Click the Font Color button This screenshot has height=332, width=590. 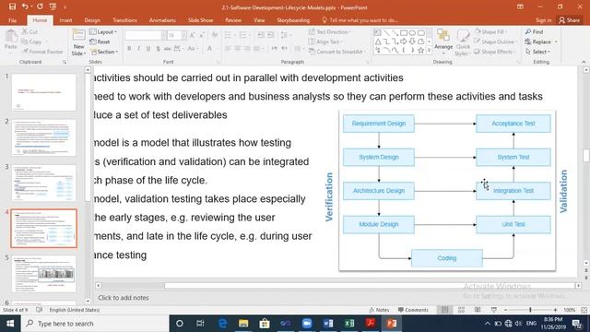[x=209, y=49]
